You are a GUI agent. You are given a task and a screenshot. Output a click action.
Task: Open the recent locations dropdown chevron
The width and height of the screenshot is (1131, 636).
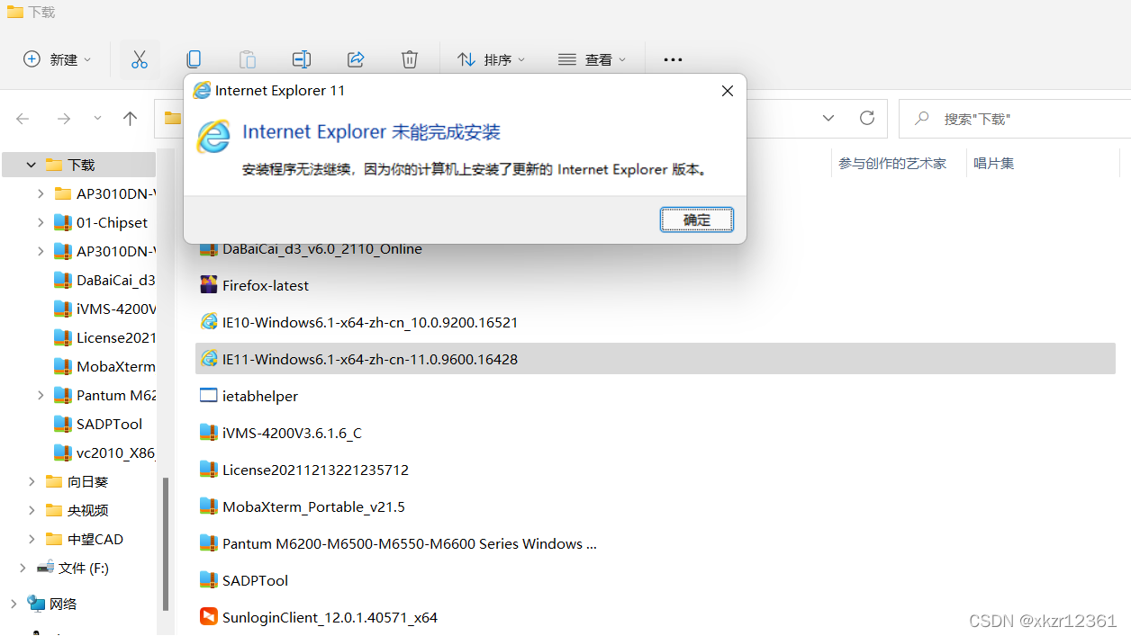(x=97, y=118)
